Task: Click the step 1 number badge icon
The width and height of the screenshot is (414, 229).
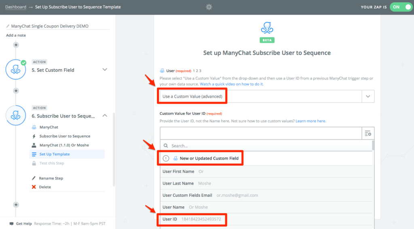Action: pyautogui.click(x=166, y=158)
